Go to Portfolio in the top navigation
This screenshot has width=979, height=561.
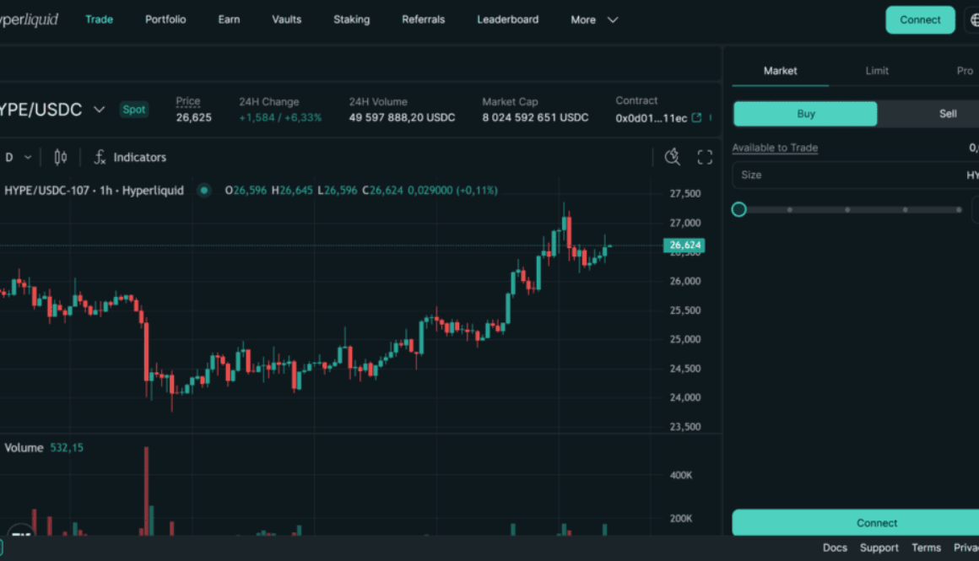[x=165, y=19]
